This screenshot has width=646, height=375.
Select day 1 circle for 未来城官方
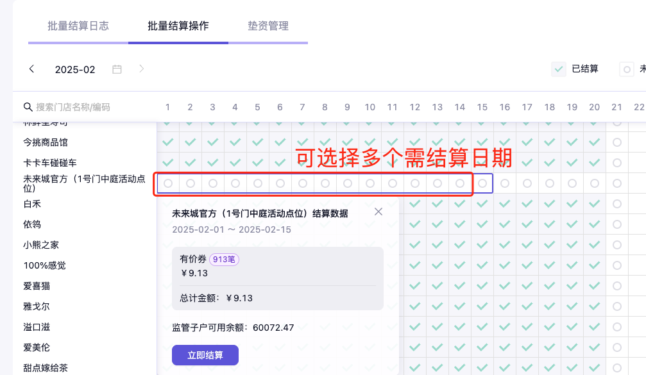(168, 183)
